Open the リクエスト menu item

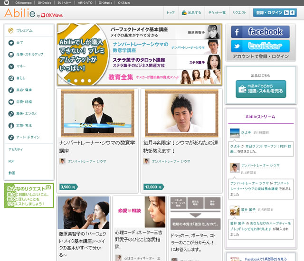coord(239,13)
